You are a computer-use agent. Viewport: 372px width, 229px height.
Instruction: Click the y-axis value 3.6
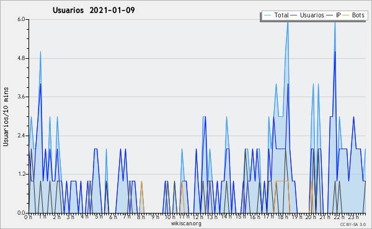(21, 97)
